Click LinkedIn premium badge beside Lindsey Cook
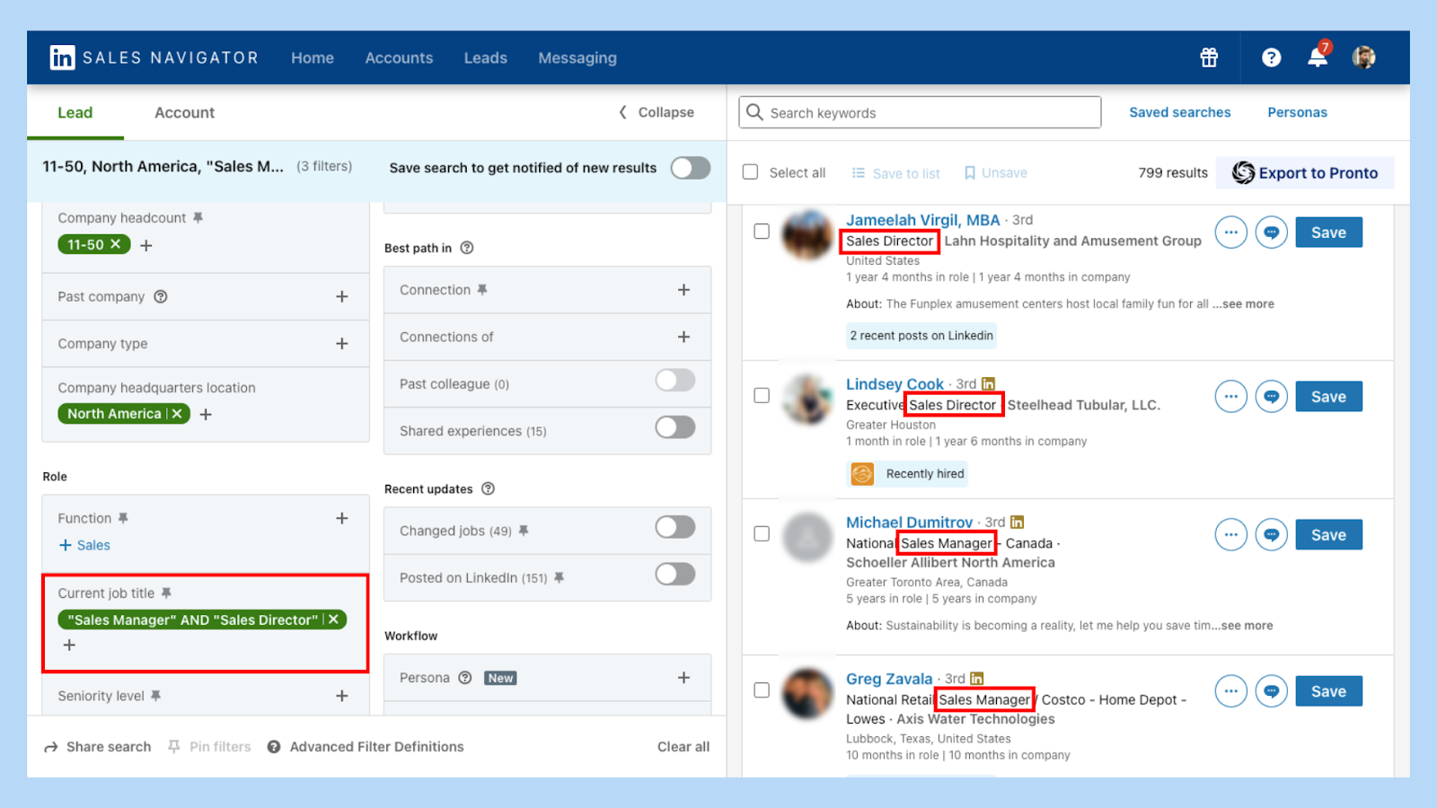Screen dimensions: 1437x808 [988, 384]
